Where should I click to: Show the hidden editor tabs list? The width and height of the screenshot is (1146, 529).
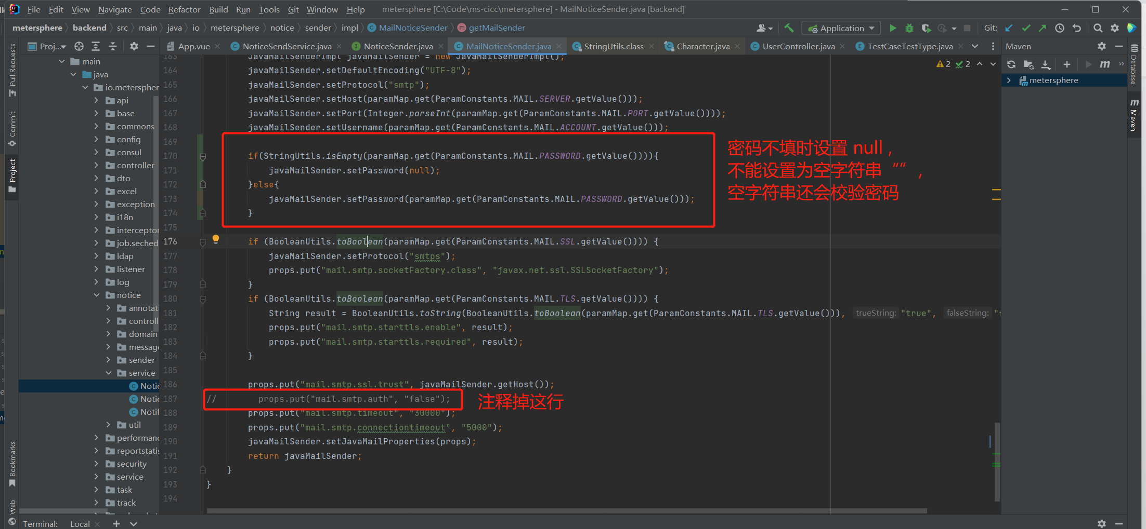pyautogui.click(x=975, y=46)
